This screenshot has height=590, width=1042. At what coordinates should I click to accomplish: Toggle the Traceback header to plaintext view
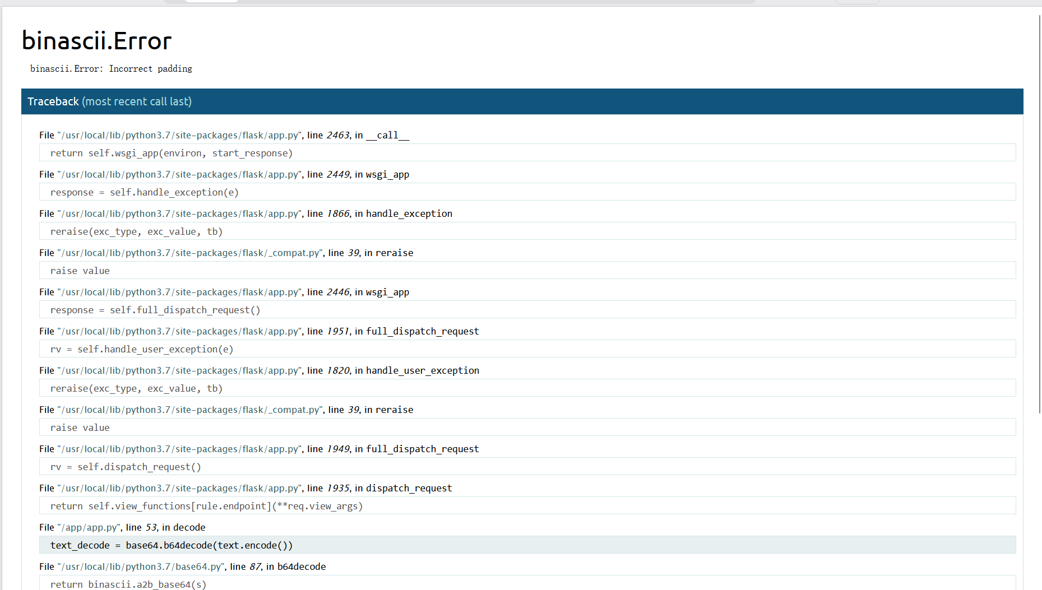tap(109, 101)
